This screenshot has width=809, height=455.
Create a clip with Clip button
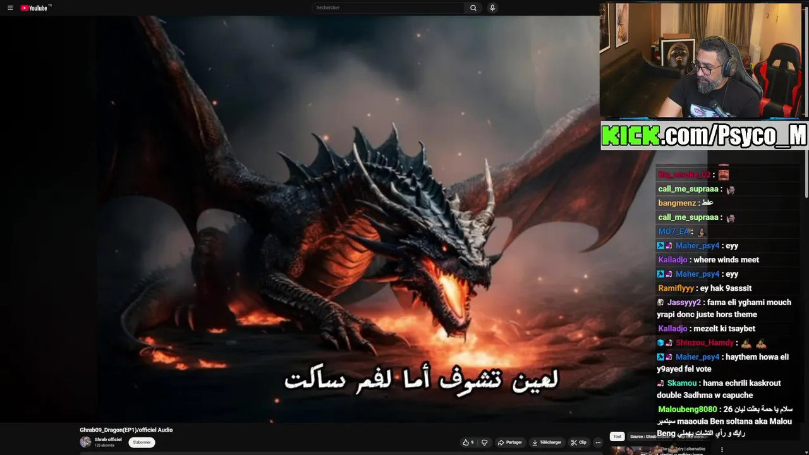pyautogui.click(x=579, y=442)
